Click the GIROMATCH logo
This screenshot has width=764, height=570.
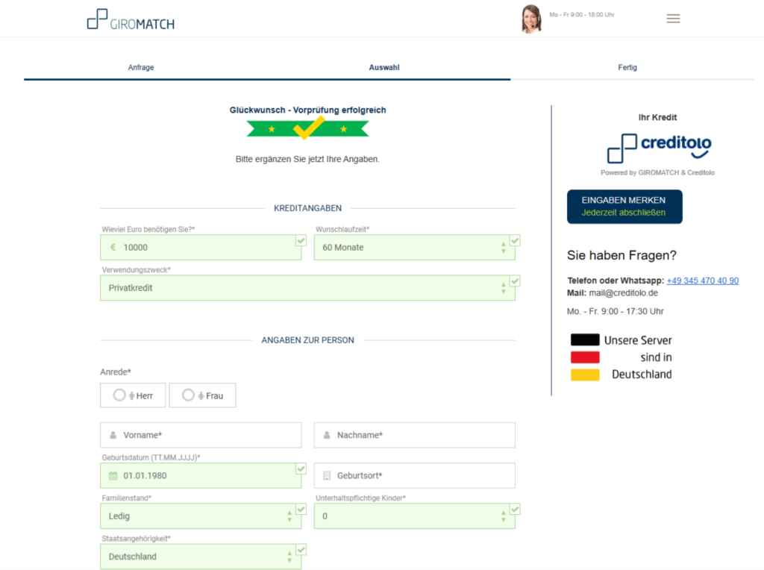(131, 19)
